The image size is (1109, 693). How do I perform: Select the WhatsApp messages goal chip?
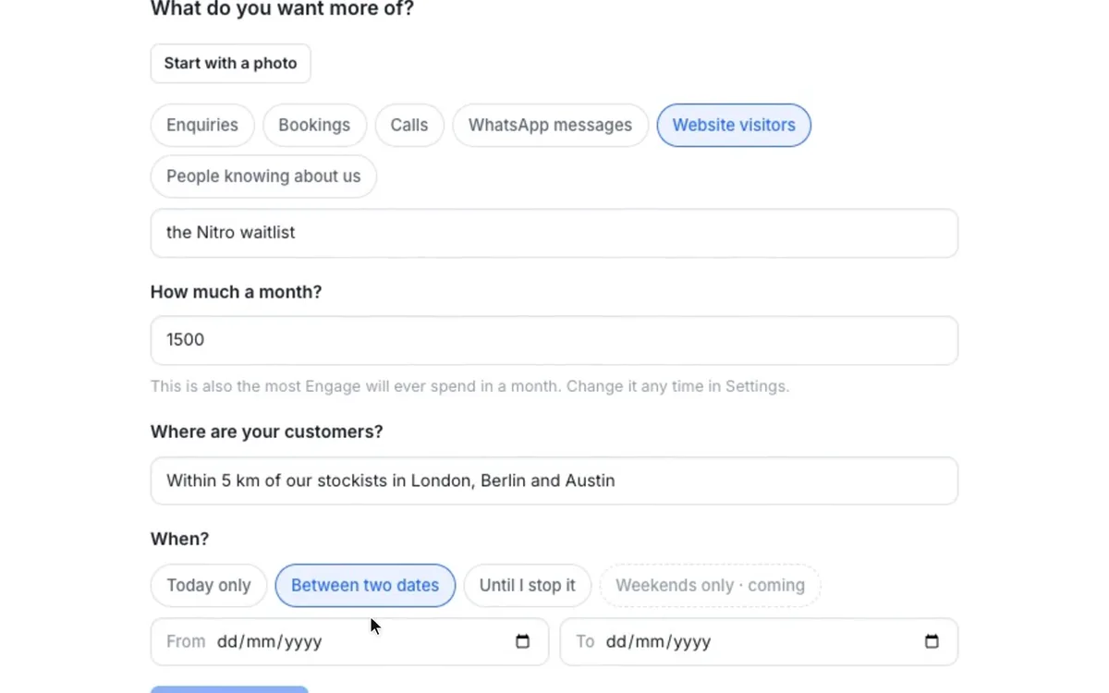coord(550,125)
